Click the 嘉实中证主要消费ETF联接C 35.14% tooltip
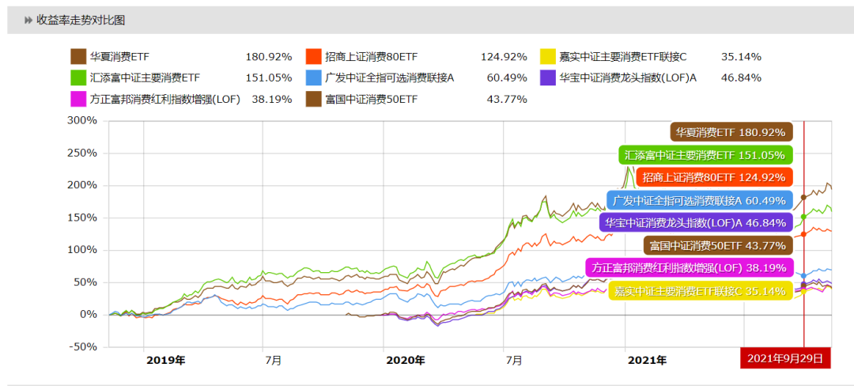 click(701, 290)
